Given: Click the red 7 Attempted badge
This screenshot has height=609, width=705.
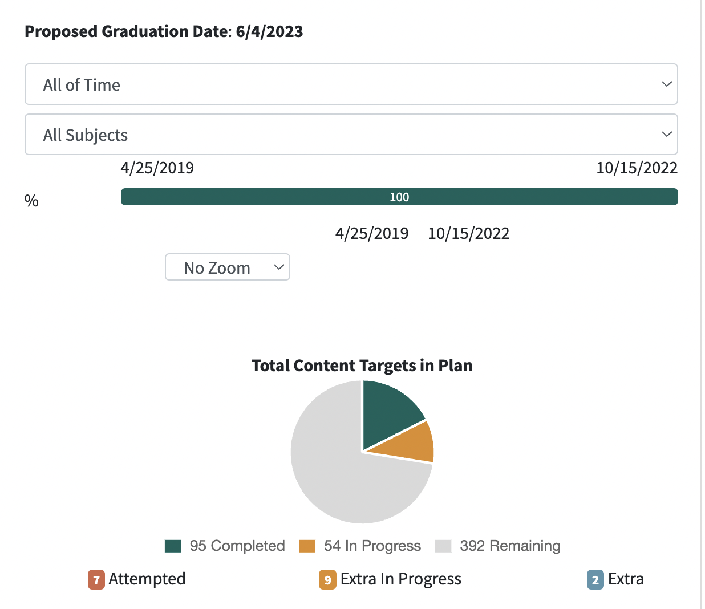Looking at the screenshot, I should pos(96,580).
